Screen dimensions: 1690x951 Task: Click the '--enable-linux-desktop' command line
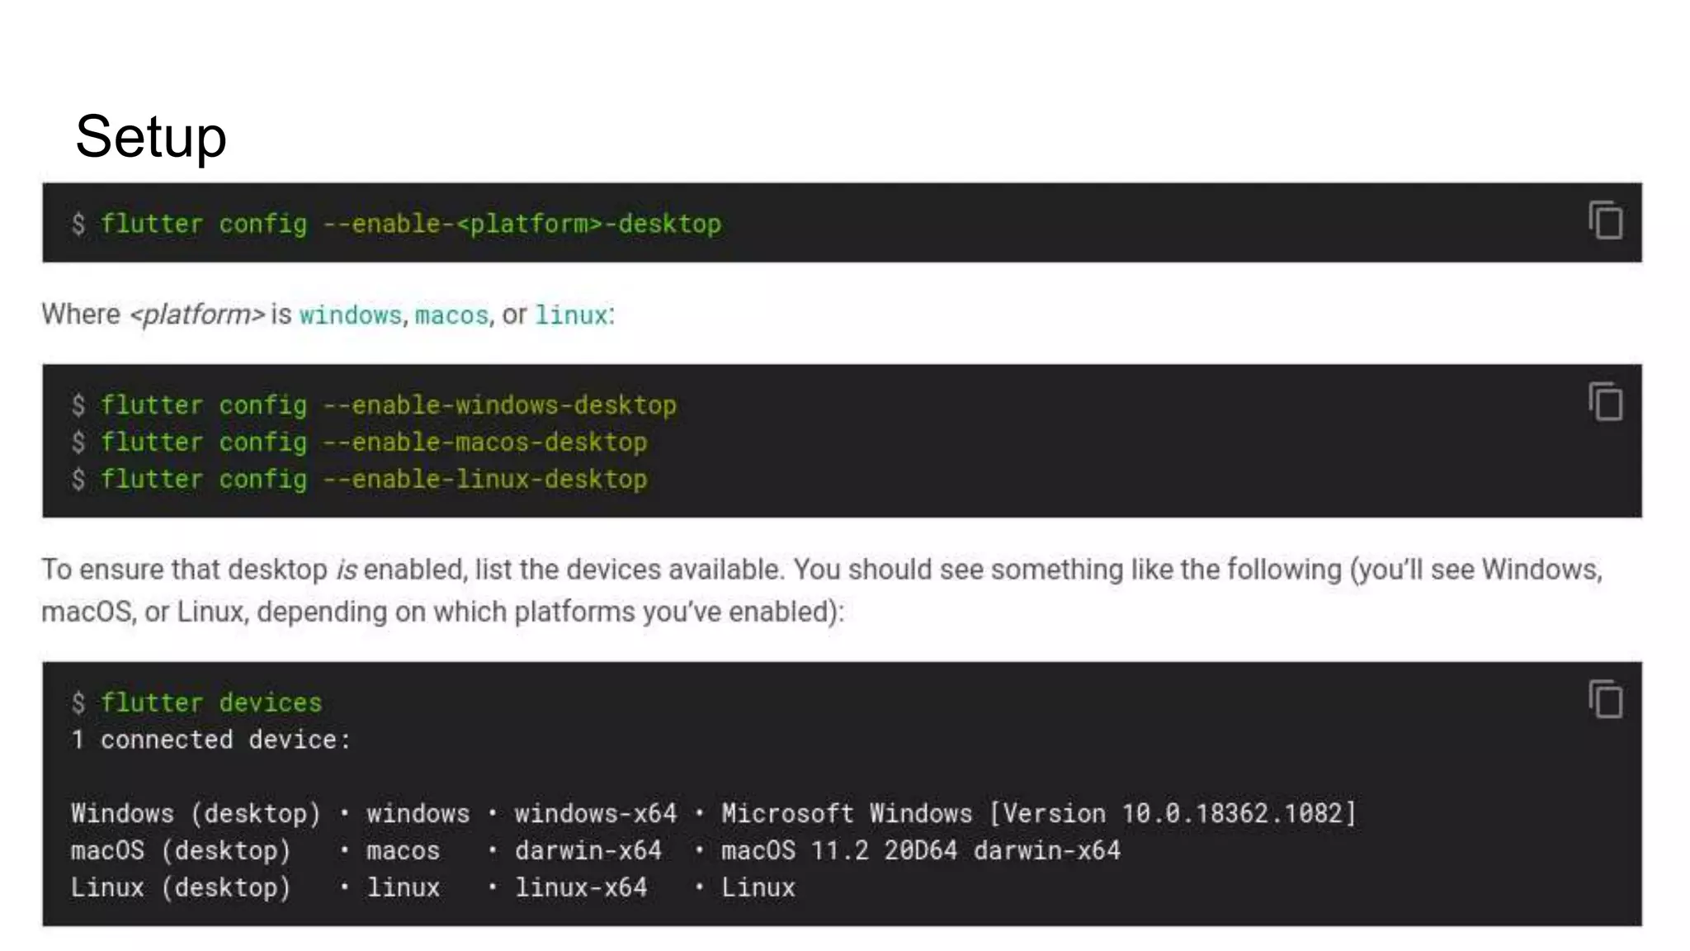coord(359,480)
